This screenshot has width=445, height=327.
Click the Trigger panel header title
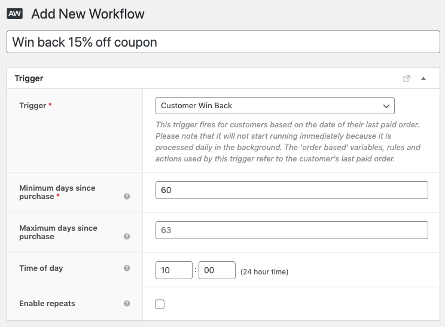pos(29,78)
